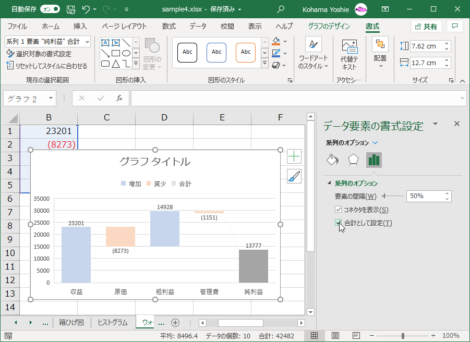Toggle the AutoSave switch
The height and width of the screenshot is (342, 470).
click(x=50, y=9)
